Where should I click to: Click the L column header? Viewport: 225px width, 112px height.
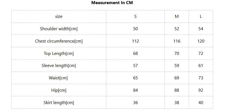point(201,16)
